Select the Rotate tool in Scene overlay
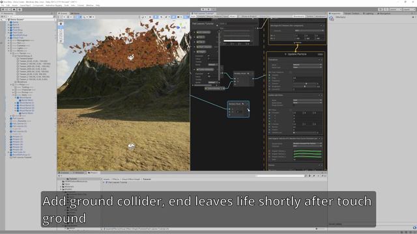This screenshot has width=417, height=234. pos(61,31)
